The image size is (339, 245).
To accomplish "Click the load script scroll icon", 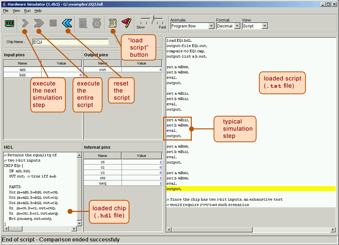I will (x=113, y=23).
